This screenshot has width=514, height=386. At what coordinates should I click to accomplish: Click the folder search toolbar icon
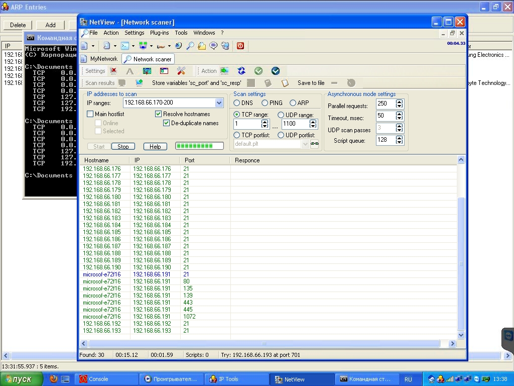coord(202,46)
